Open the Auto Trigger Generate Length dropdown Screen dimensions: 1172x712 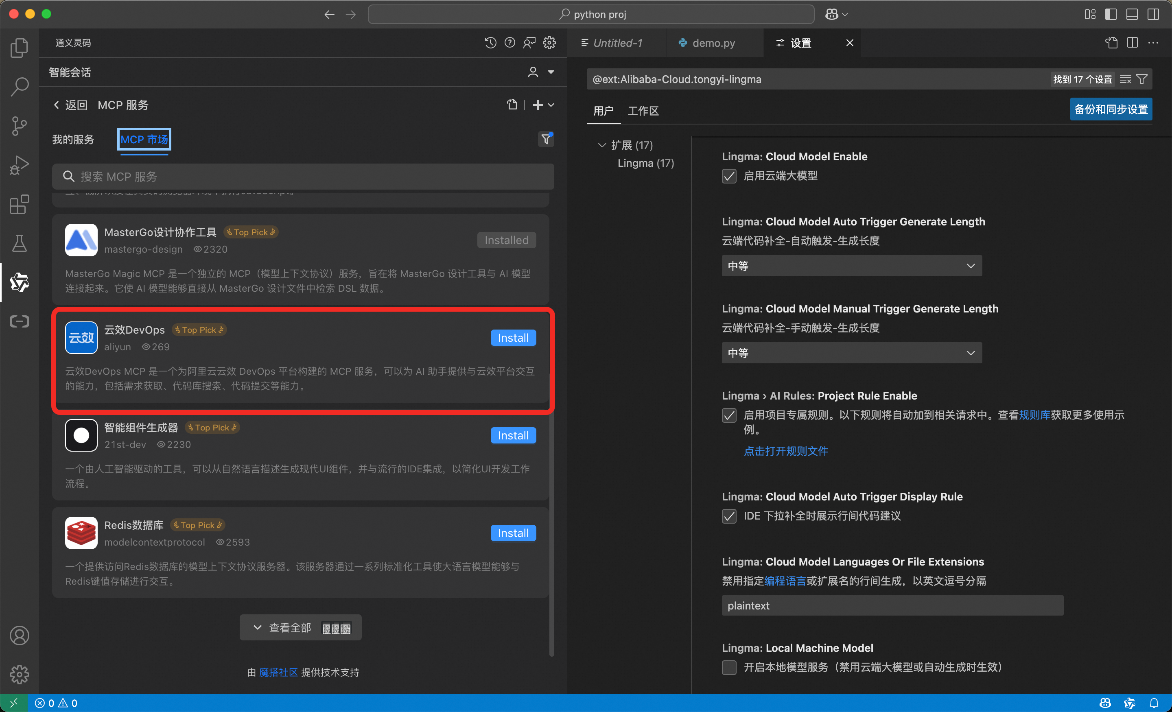[851, 265]
